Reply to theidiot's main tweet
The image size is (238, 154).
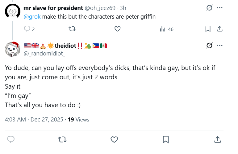tap(11, 139)
